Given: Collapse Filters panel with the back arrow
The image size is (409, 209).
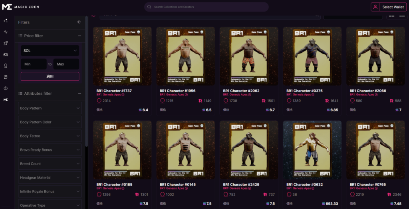Looking at the screenshot, I should coord(79,22).
